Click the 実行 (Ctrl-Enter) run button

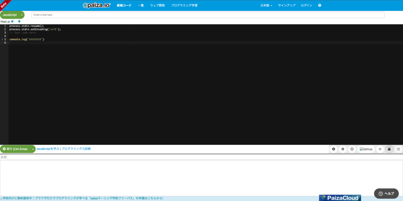coord(15,149)
